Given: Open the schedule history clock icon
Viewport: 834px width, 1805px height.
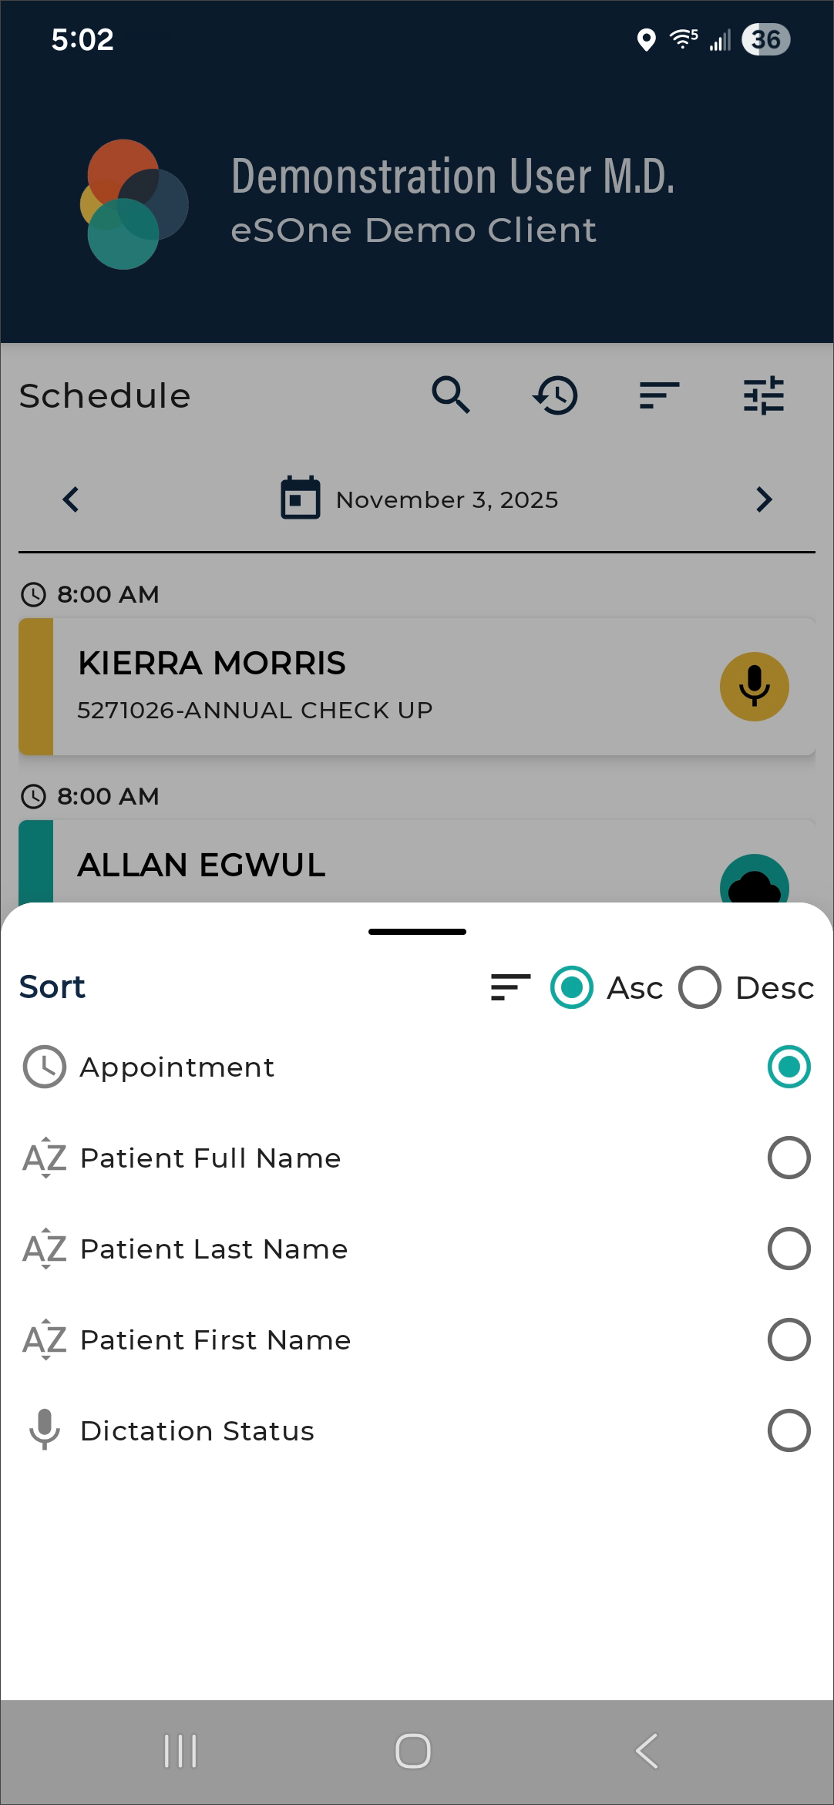Looking at the screenshot, I should tap(555, 395).
